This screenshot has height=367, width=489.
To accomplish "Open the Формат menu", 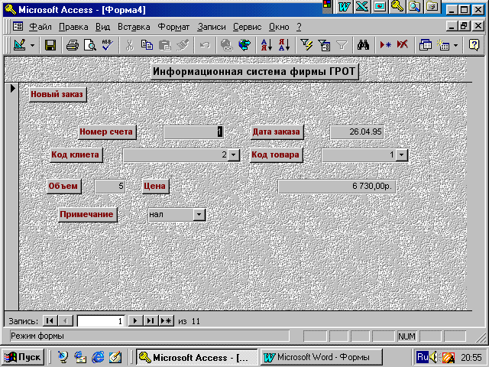I will point(173,27).
